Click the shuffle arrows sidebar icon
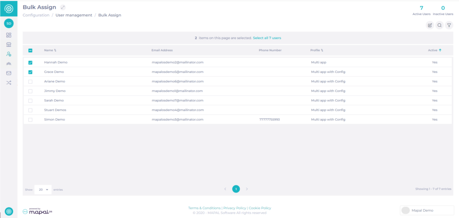The image size is (459, 218). (9, 83)
